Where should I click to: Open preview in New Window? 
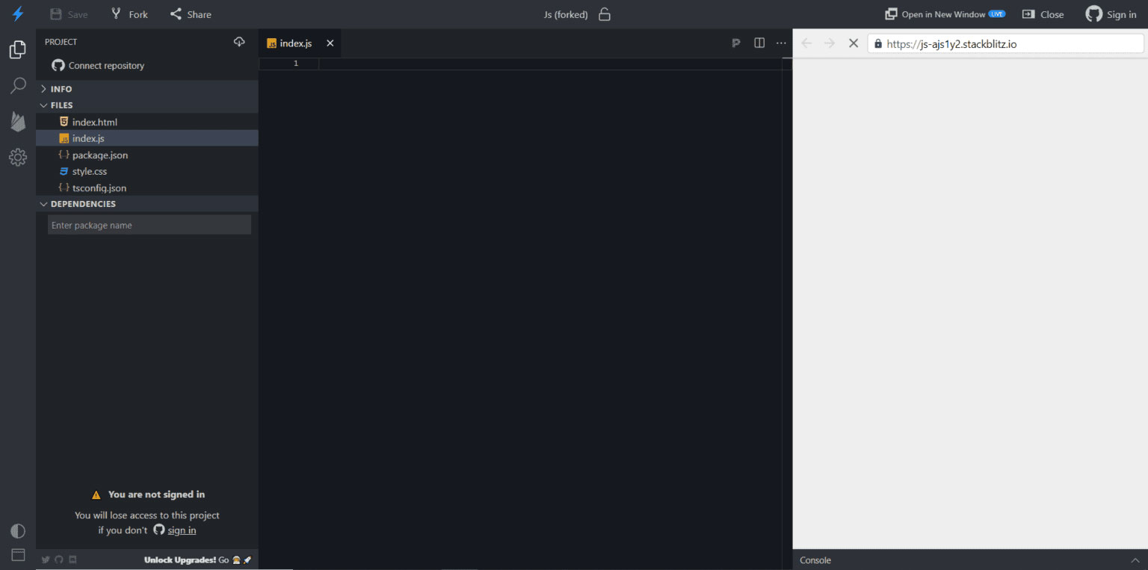click(x=945, y=14)
